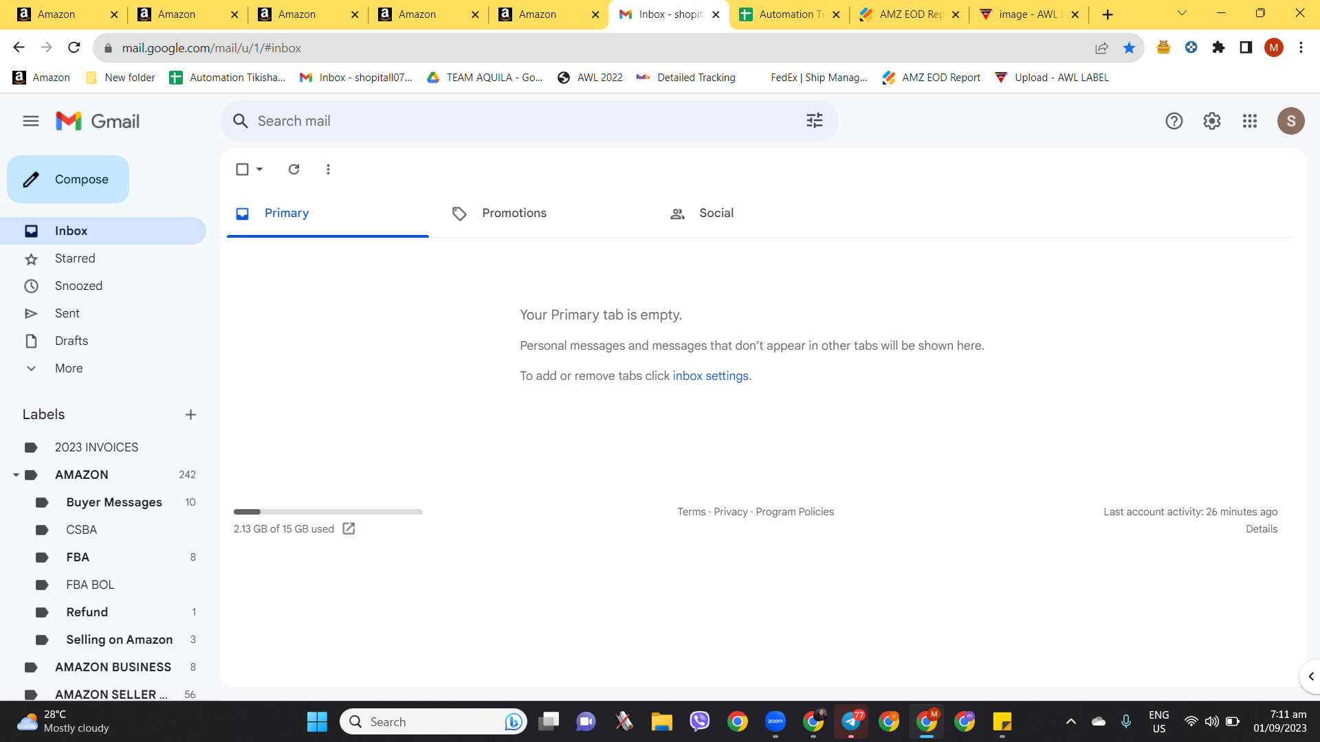This screenshot has width=1320, height=742.
Task: Reload the page with browser reload icon
Action: [74, 47]
